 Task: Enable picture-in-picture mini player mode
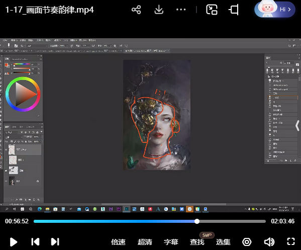pyautogui.click(x=212, y=10)
